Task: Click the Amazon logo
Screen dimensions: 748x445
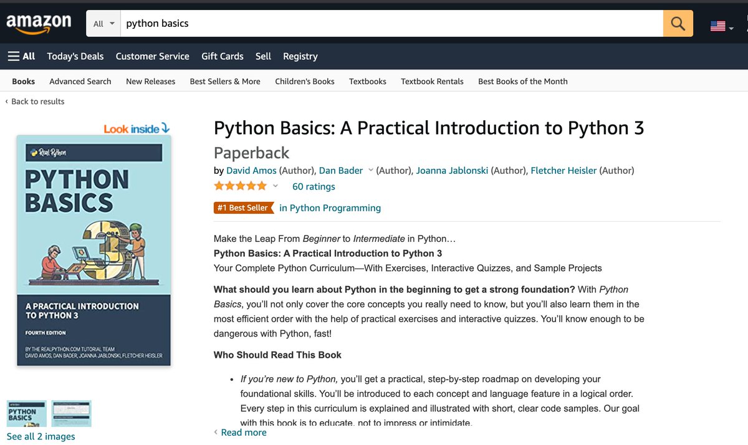Action: (x=39, y=24)
